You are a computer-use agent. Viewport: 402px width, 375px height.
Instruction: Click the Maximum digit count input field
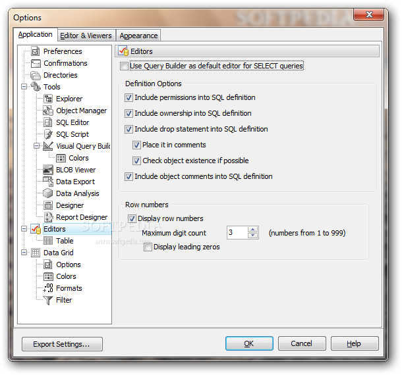(x=237, y=232)
